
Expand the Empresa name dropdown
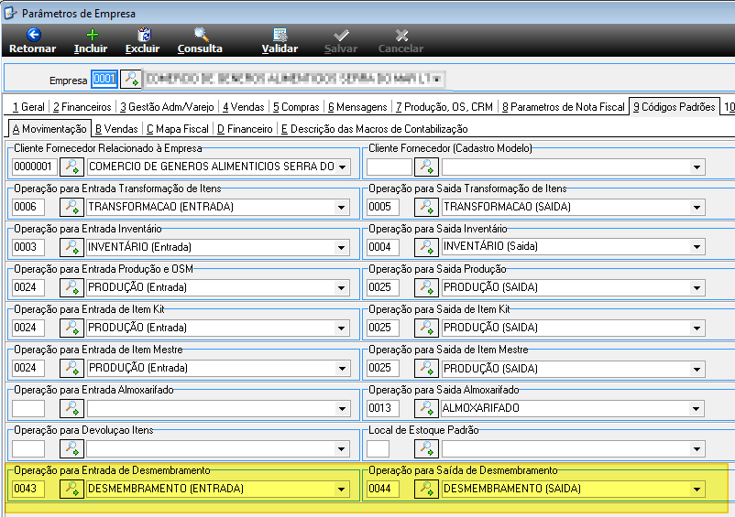point(437,79)
